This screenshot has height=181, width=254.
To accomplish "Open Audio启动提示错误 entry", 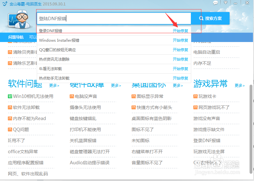I will (x=90, y=163).
